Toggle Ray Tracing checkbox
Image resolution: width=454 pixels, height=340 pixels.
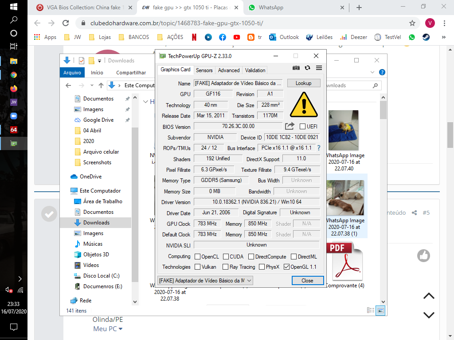point(225,267)
